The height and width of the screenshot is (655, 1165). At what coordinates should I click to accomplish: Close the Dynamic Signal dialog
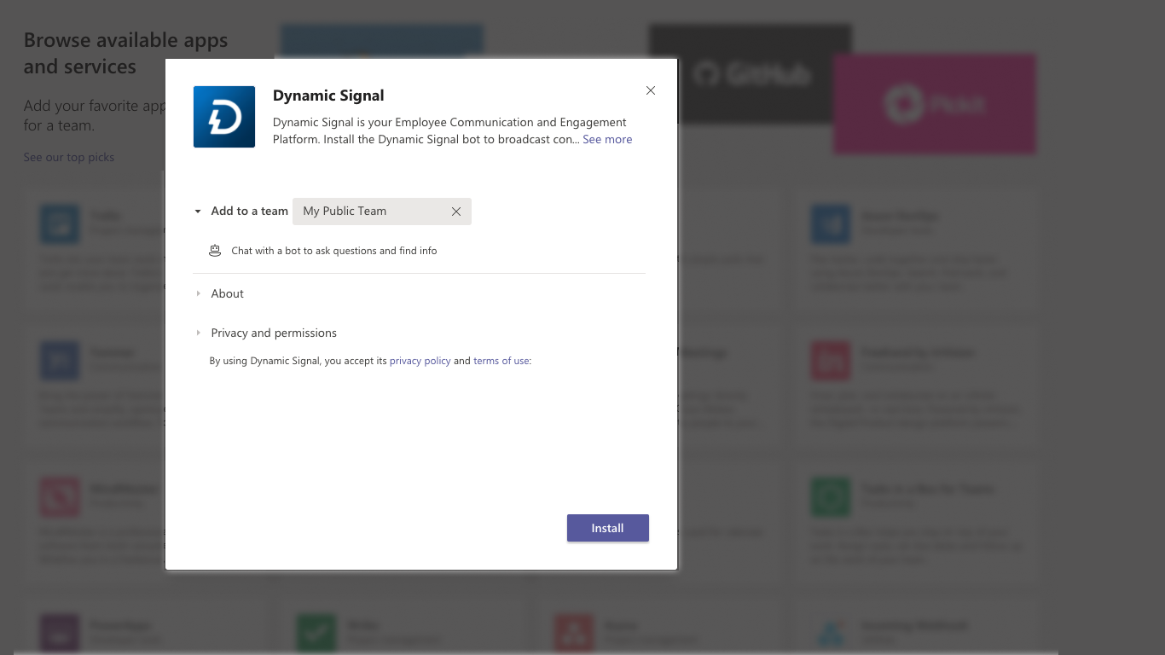[651, 90]
